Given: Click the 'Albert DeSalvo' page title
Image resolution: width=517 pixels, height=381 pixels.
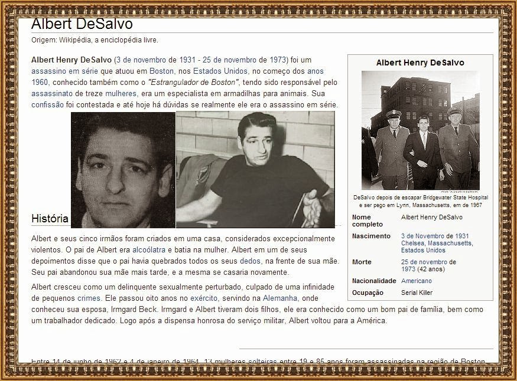Looking at the screenshot, I should tap(82, 24).
